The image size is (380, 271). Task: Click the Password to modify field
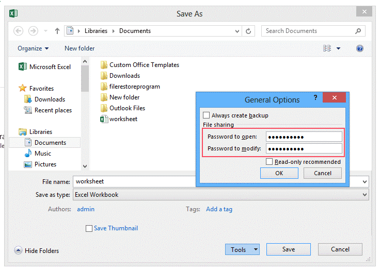tap(304, 148)
